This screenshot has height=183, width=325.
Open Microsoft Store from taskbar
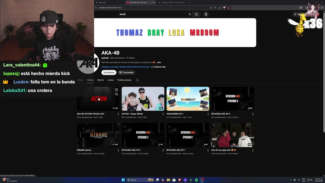point(174,180)
